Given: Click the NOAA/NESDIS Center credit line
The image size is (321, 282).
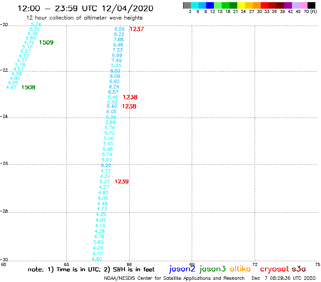Looking at the screenshot, I should coord(174,278).
